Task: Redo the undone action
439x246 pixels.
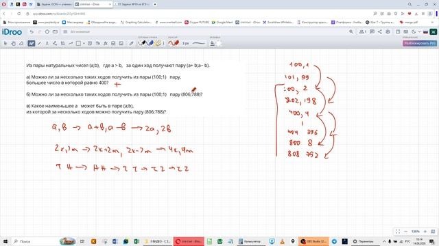Action: pos(39,32)
